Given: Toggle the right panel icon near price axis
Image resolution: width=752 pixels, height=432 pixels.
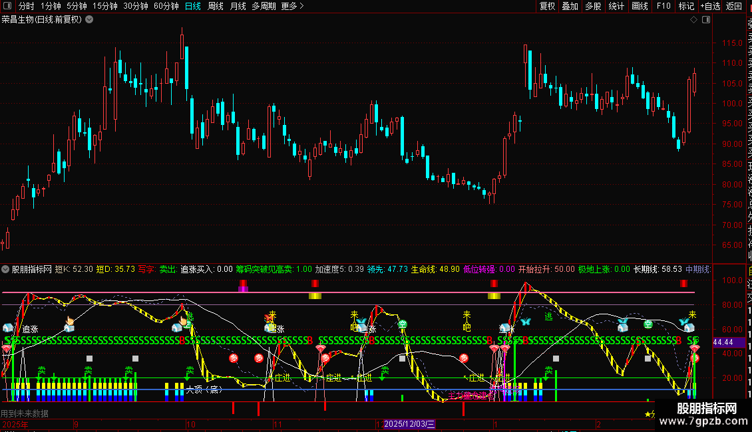Looking at the screenshot, I should 706,20.
